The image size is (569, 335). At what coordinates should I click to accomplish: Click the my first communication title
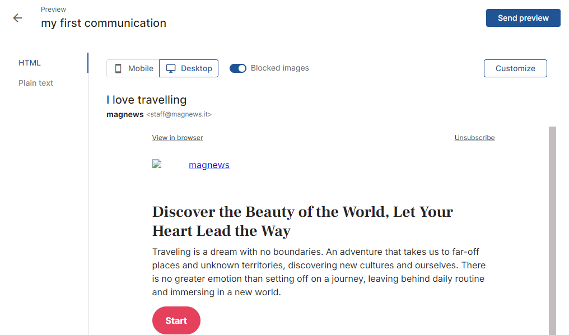[104, 23]
